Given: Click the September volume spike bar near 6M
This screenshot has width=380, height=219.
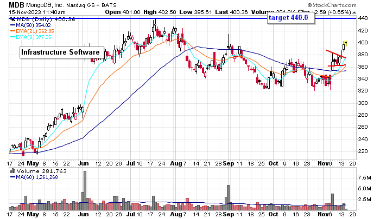Looking at the screenshot, I should pos(228,197).
